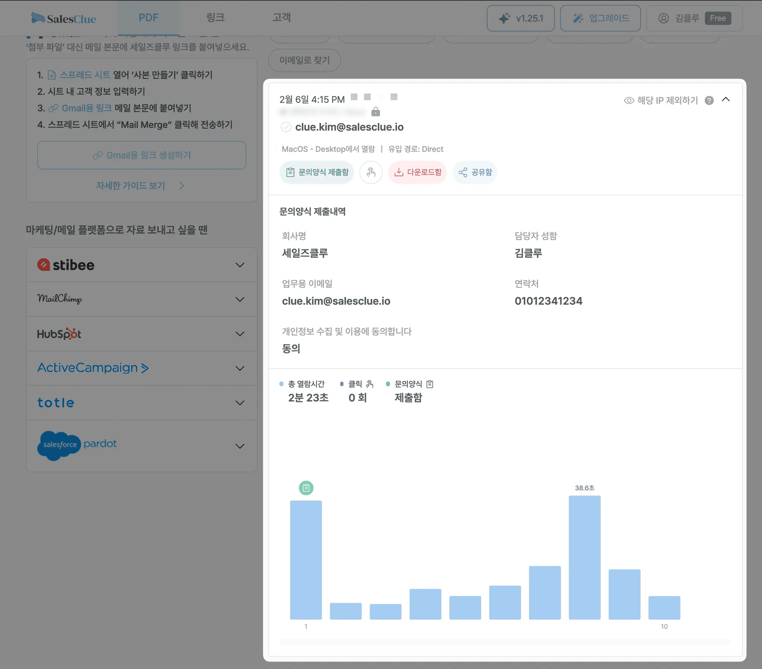Image resolution: width=762 pixels, height=669 pixels.
Task: Click the 김클루 profile icon
Action: tap(664, 18)
